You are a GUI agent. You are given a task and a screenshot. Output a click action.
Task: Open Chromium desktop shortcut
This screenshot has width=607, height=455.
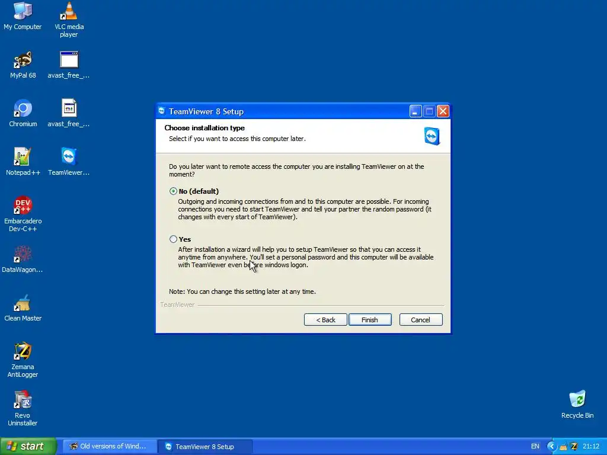coord(23,113)
